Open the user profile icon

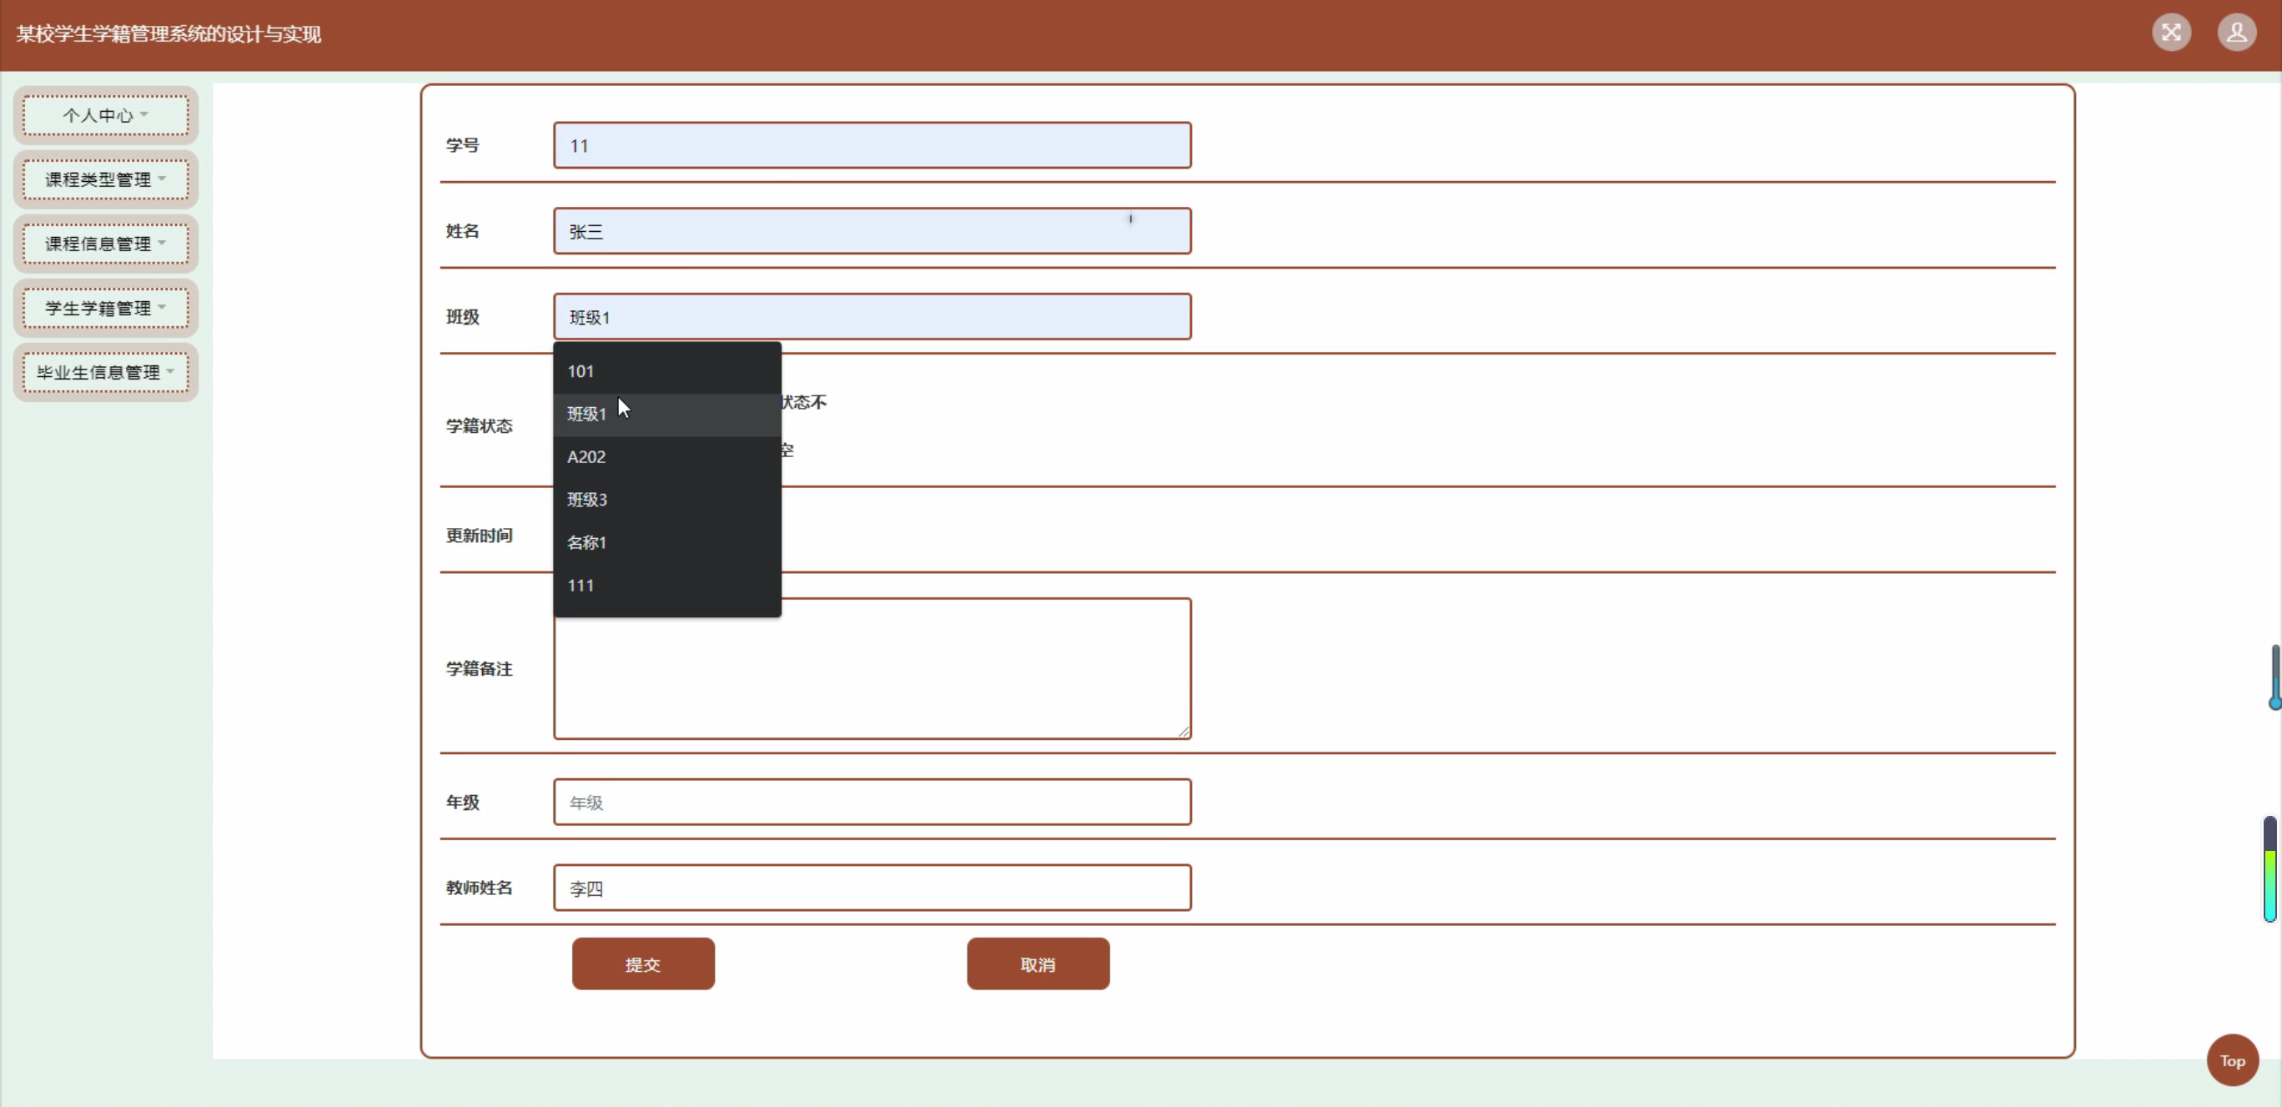coord(2236,33)
